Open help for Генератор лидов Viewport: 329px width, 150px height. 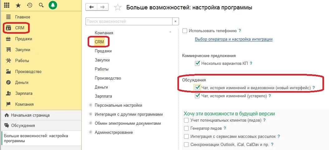coord(225,128)
